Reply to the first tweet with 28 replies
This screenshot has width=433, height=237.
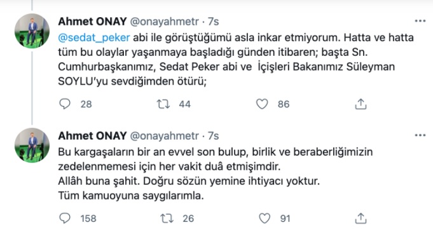click(x=65, y=104)
